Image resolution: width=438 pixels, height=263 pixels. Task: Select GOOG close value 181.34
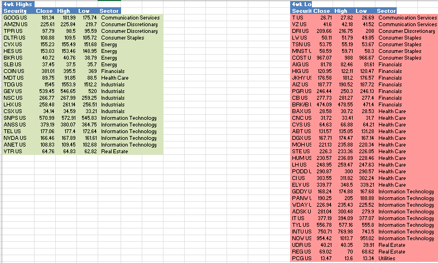(45, 18)
